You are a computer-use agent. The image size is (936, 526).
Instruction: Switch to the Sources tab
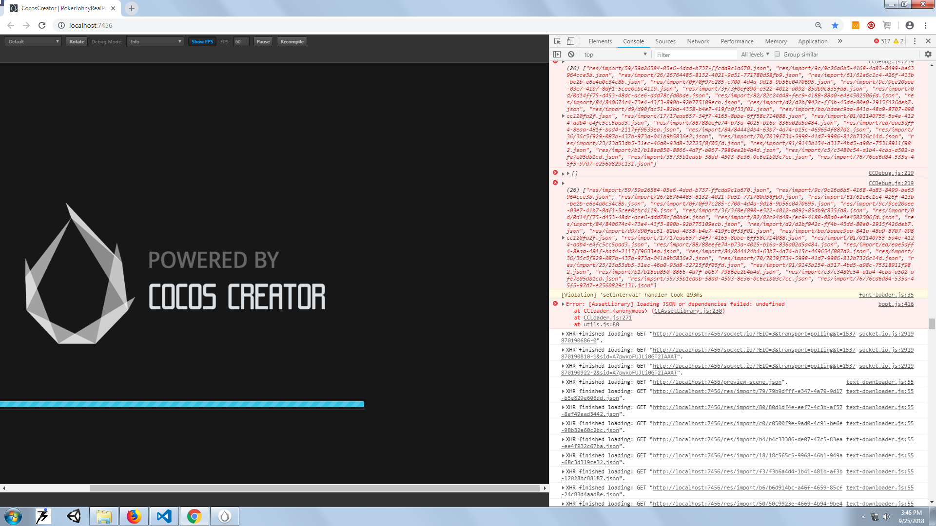(665, 41)
